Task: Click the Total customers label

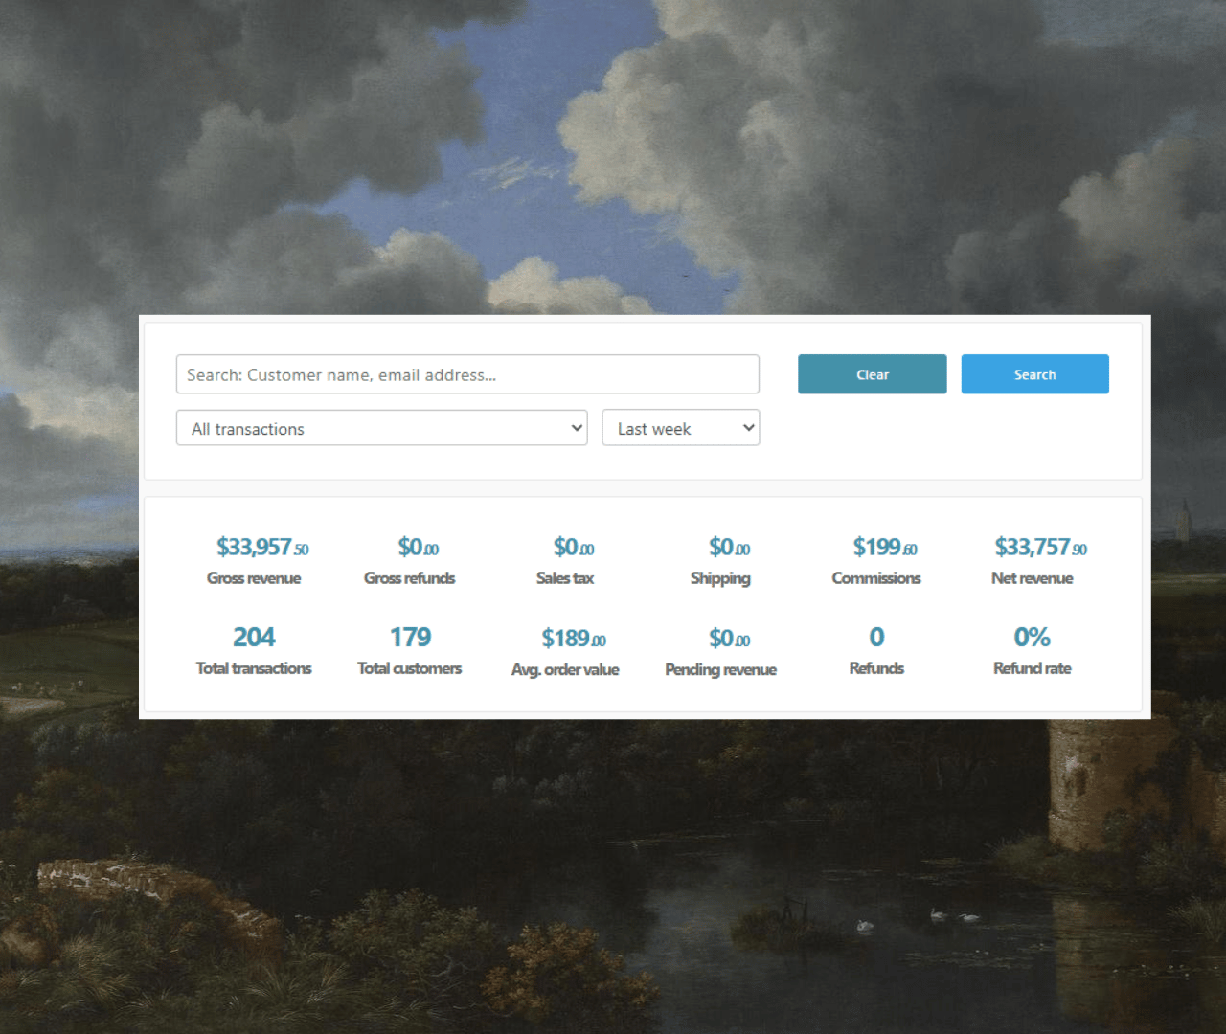Action: pyautogui.click(x=409, y=668)
